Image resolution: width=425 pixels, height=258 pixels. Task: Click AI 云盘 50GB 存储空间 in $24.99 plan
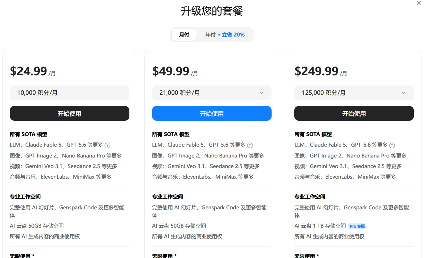click(x=37, y=226)
